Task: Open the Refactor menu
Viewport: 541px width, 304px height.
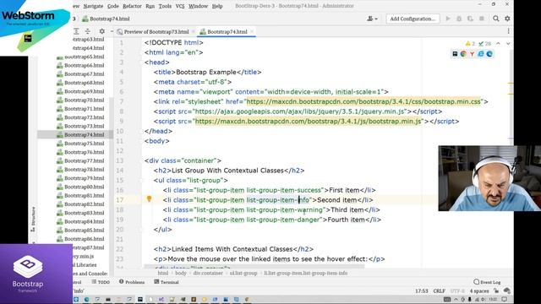Action: tap(132, 6)
